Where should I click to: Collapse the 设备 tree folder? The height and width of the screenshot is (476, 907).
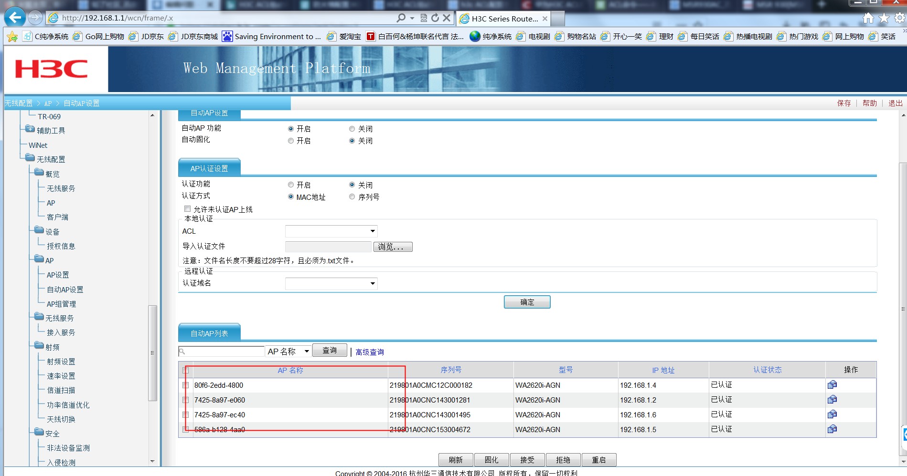pyautogui.click(x=39, y=230)
